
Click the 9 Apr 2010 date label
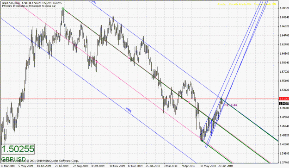[189, 166]
